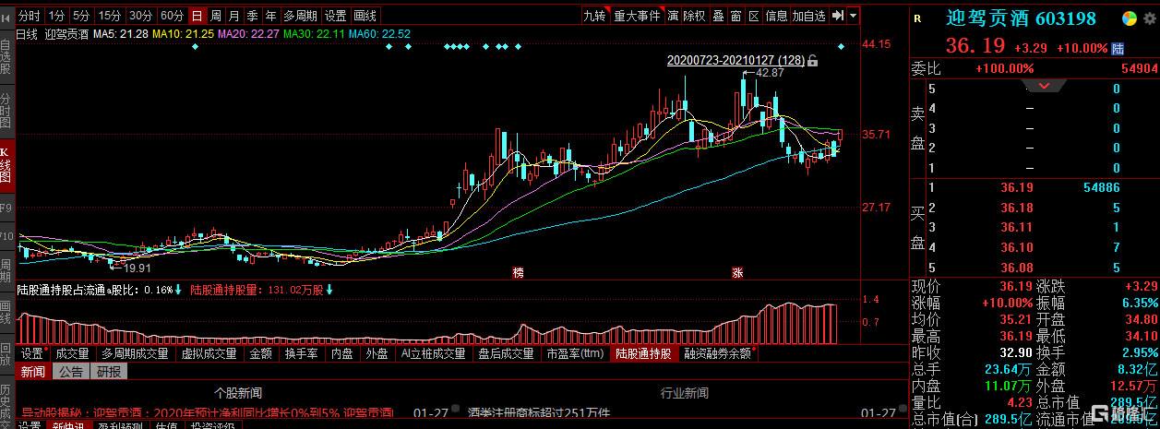This screenshot has width=1160, height=429.
Task: Select the 融资融券余额 indicator tab
Action: (717, 353)
